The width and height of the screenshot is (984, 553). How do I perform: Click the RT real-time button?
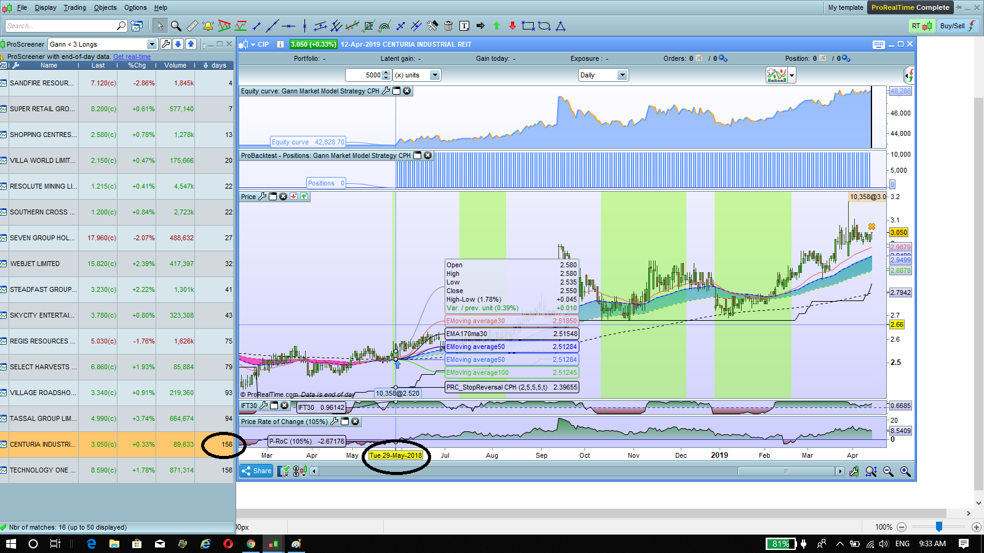pyautogui.click(x=922, y=26)
